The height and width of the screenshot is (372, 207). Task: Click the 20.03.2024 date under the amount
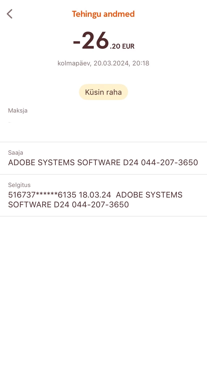(x=111, y=63)
